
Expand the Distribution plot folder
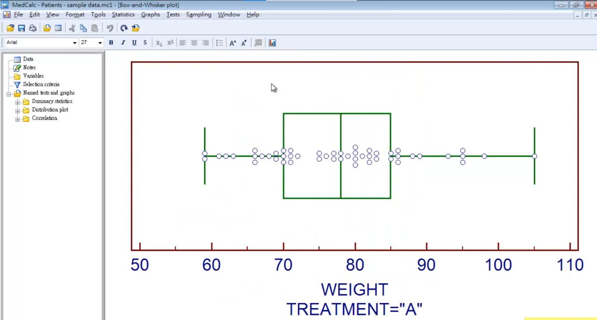18,111
